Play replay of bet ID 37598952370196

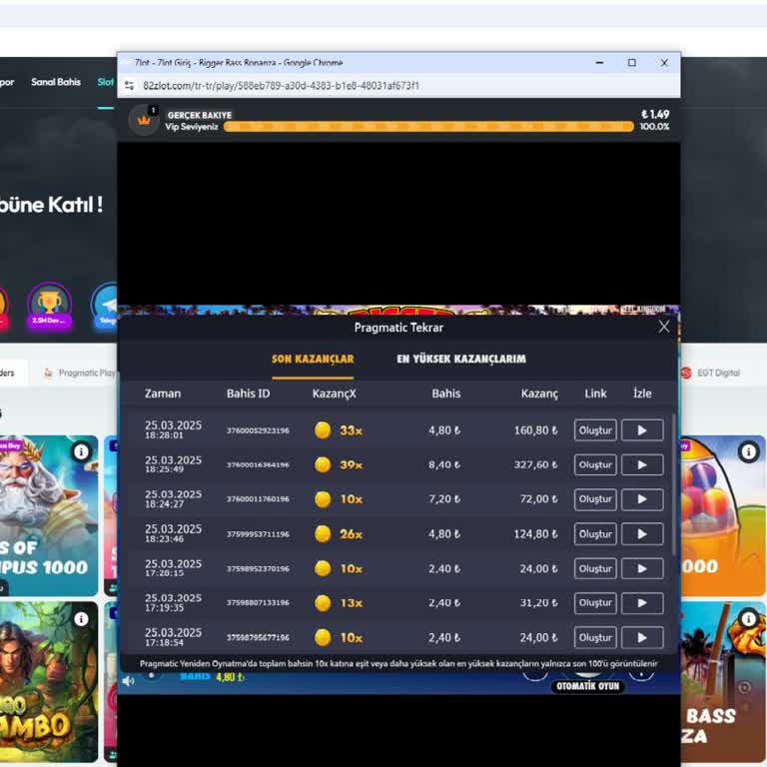(642, 568)
